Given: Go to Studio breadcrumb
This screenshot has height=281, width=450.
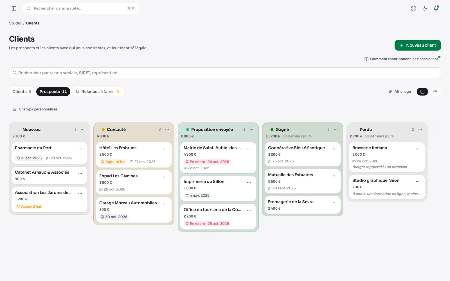Looking at the screenshot, I should [x=15, y=23].
